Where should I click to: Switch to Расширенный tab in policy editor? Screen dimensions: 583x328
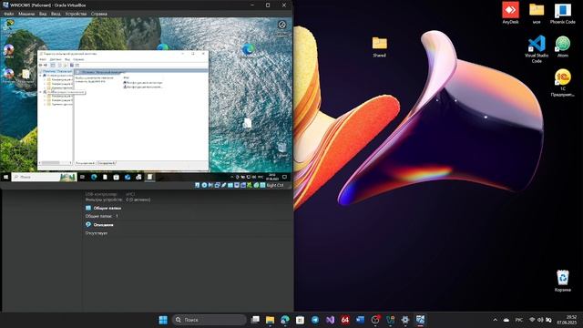85,163
